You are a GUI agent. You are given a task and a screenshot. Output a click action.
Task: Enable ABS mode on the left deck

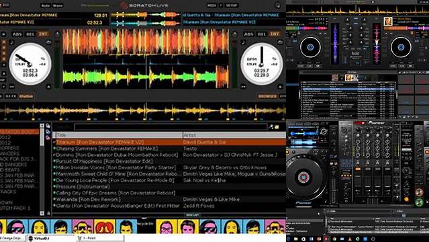pyautogui.click(x=17, y=34)
